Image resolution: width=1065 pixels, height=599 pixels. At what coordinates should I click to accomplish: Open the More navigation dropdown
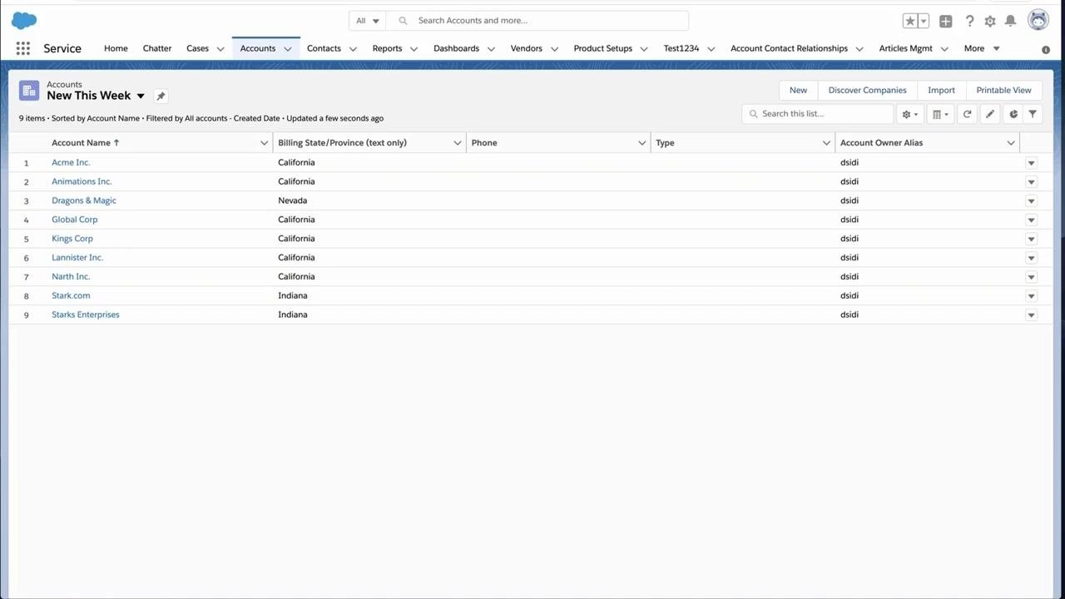tap(982, 48)
